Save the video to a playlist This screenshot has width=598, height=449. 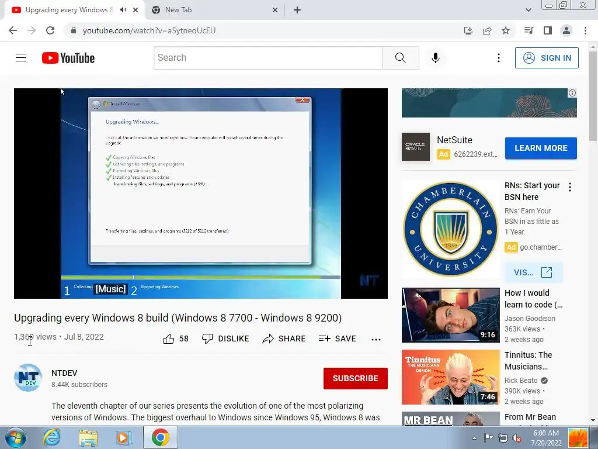click(338, 339)
